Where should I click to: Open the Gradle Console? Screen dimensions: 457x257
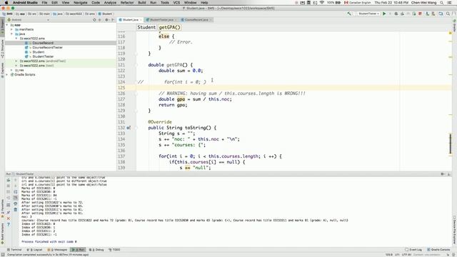[x=438, y=250]
